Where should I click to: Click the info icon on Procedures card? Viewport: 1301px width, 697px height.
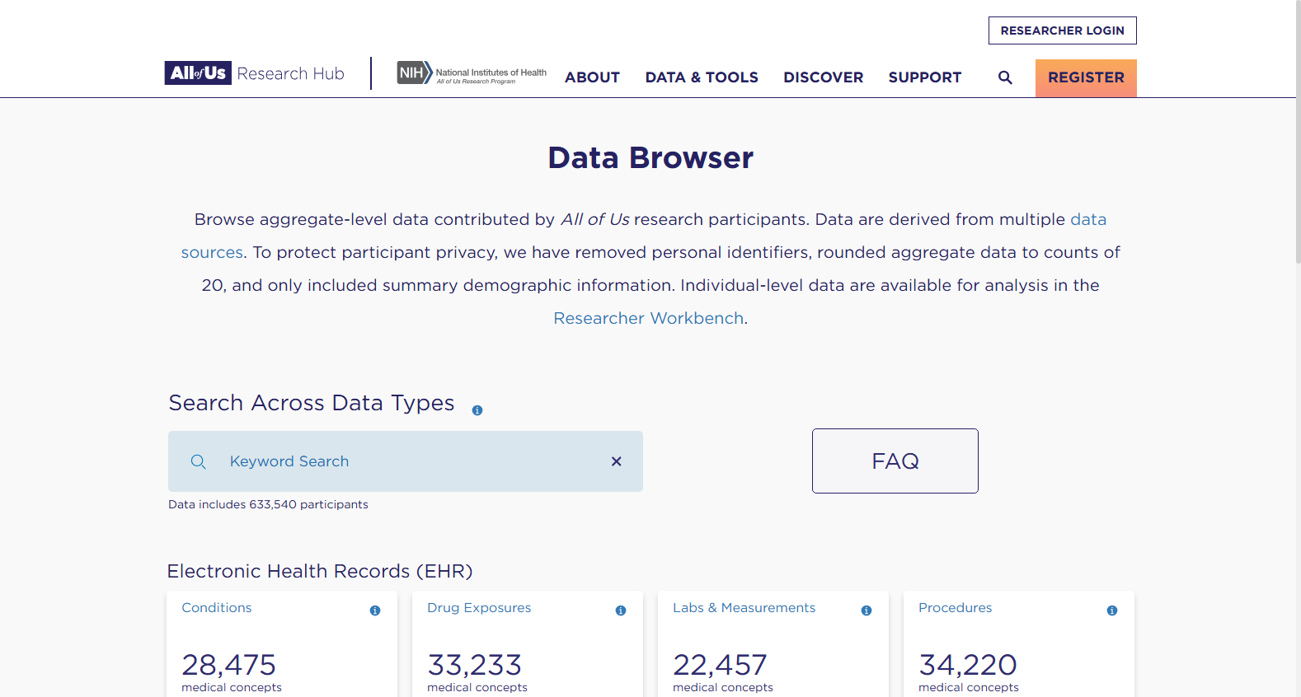tap(1112, 610)
